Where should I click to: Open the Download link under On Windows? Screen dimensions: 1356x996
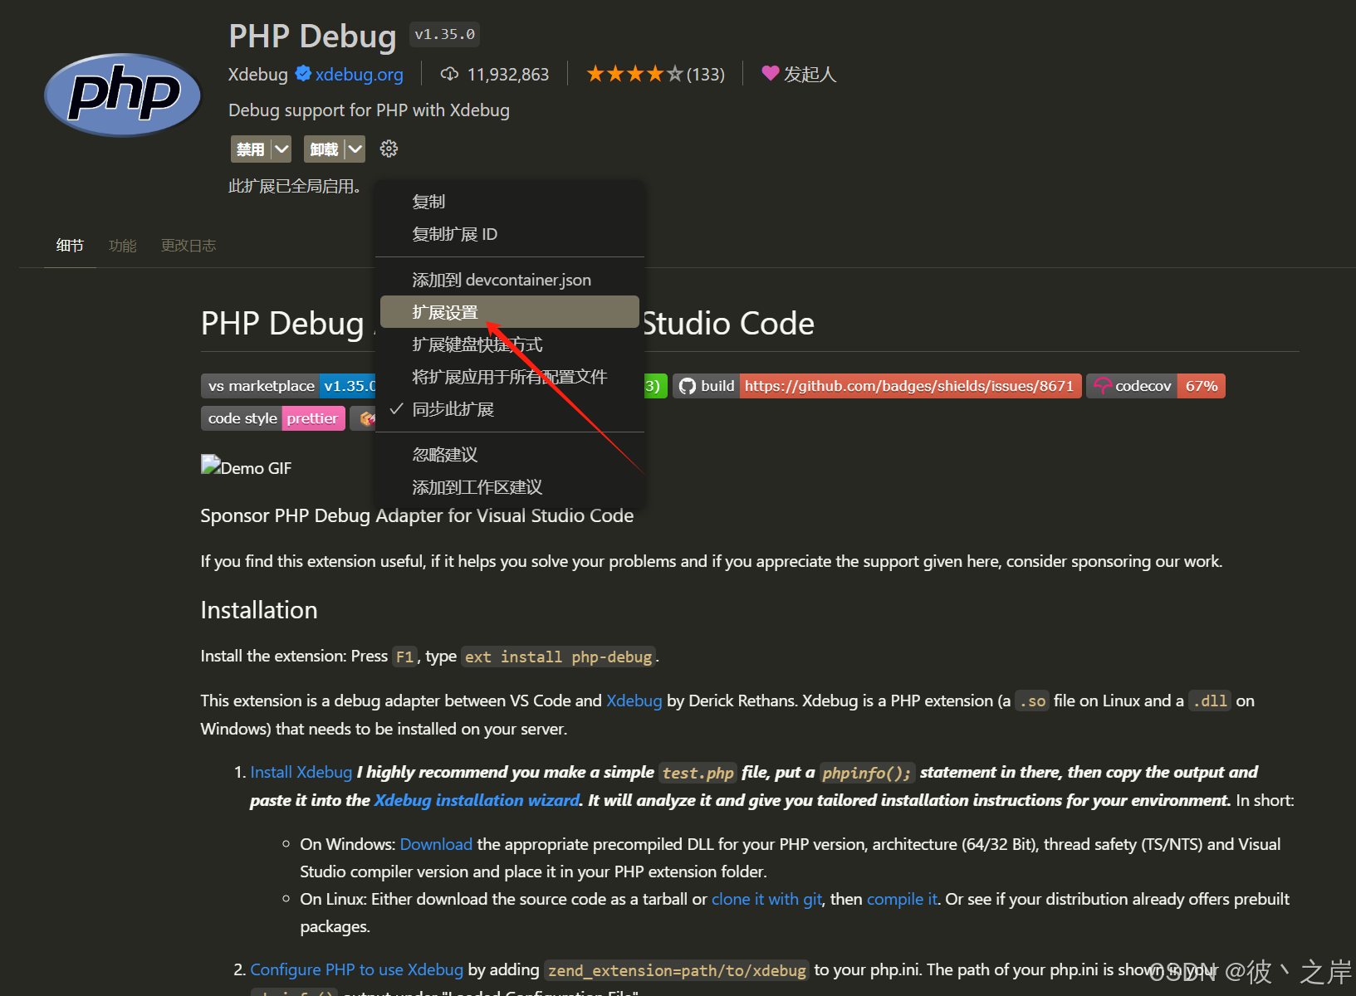tap(435, 843)
